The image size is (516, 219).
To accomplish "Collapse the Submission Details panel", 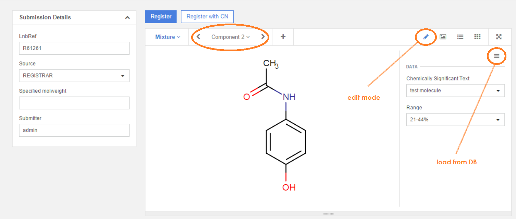I will (x=127, y=17).
